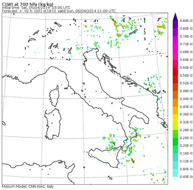Image resolution: width=193 pixels, height=190 pixels.
Task: Select red band between 0.56E-03 and 0.60E-03
Action: tap(175, 72)
